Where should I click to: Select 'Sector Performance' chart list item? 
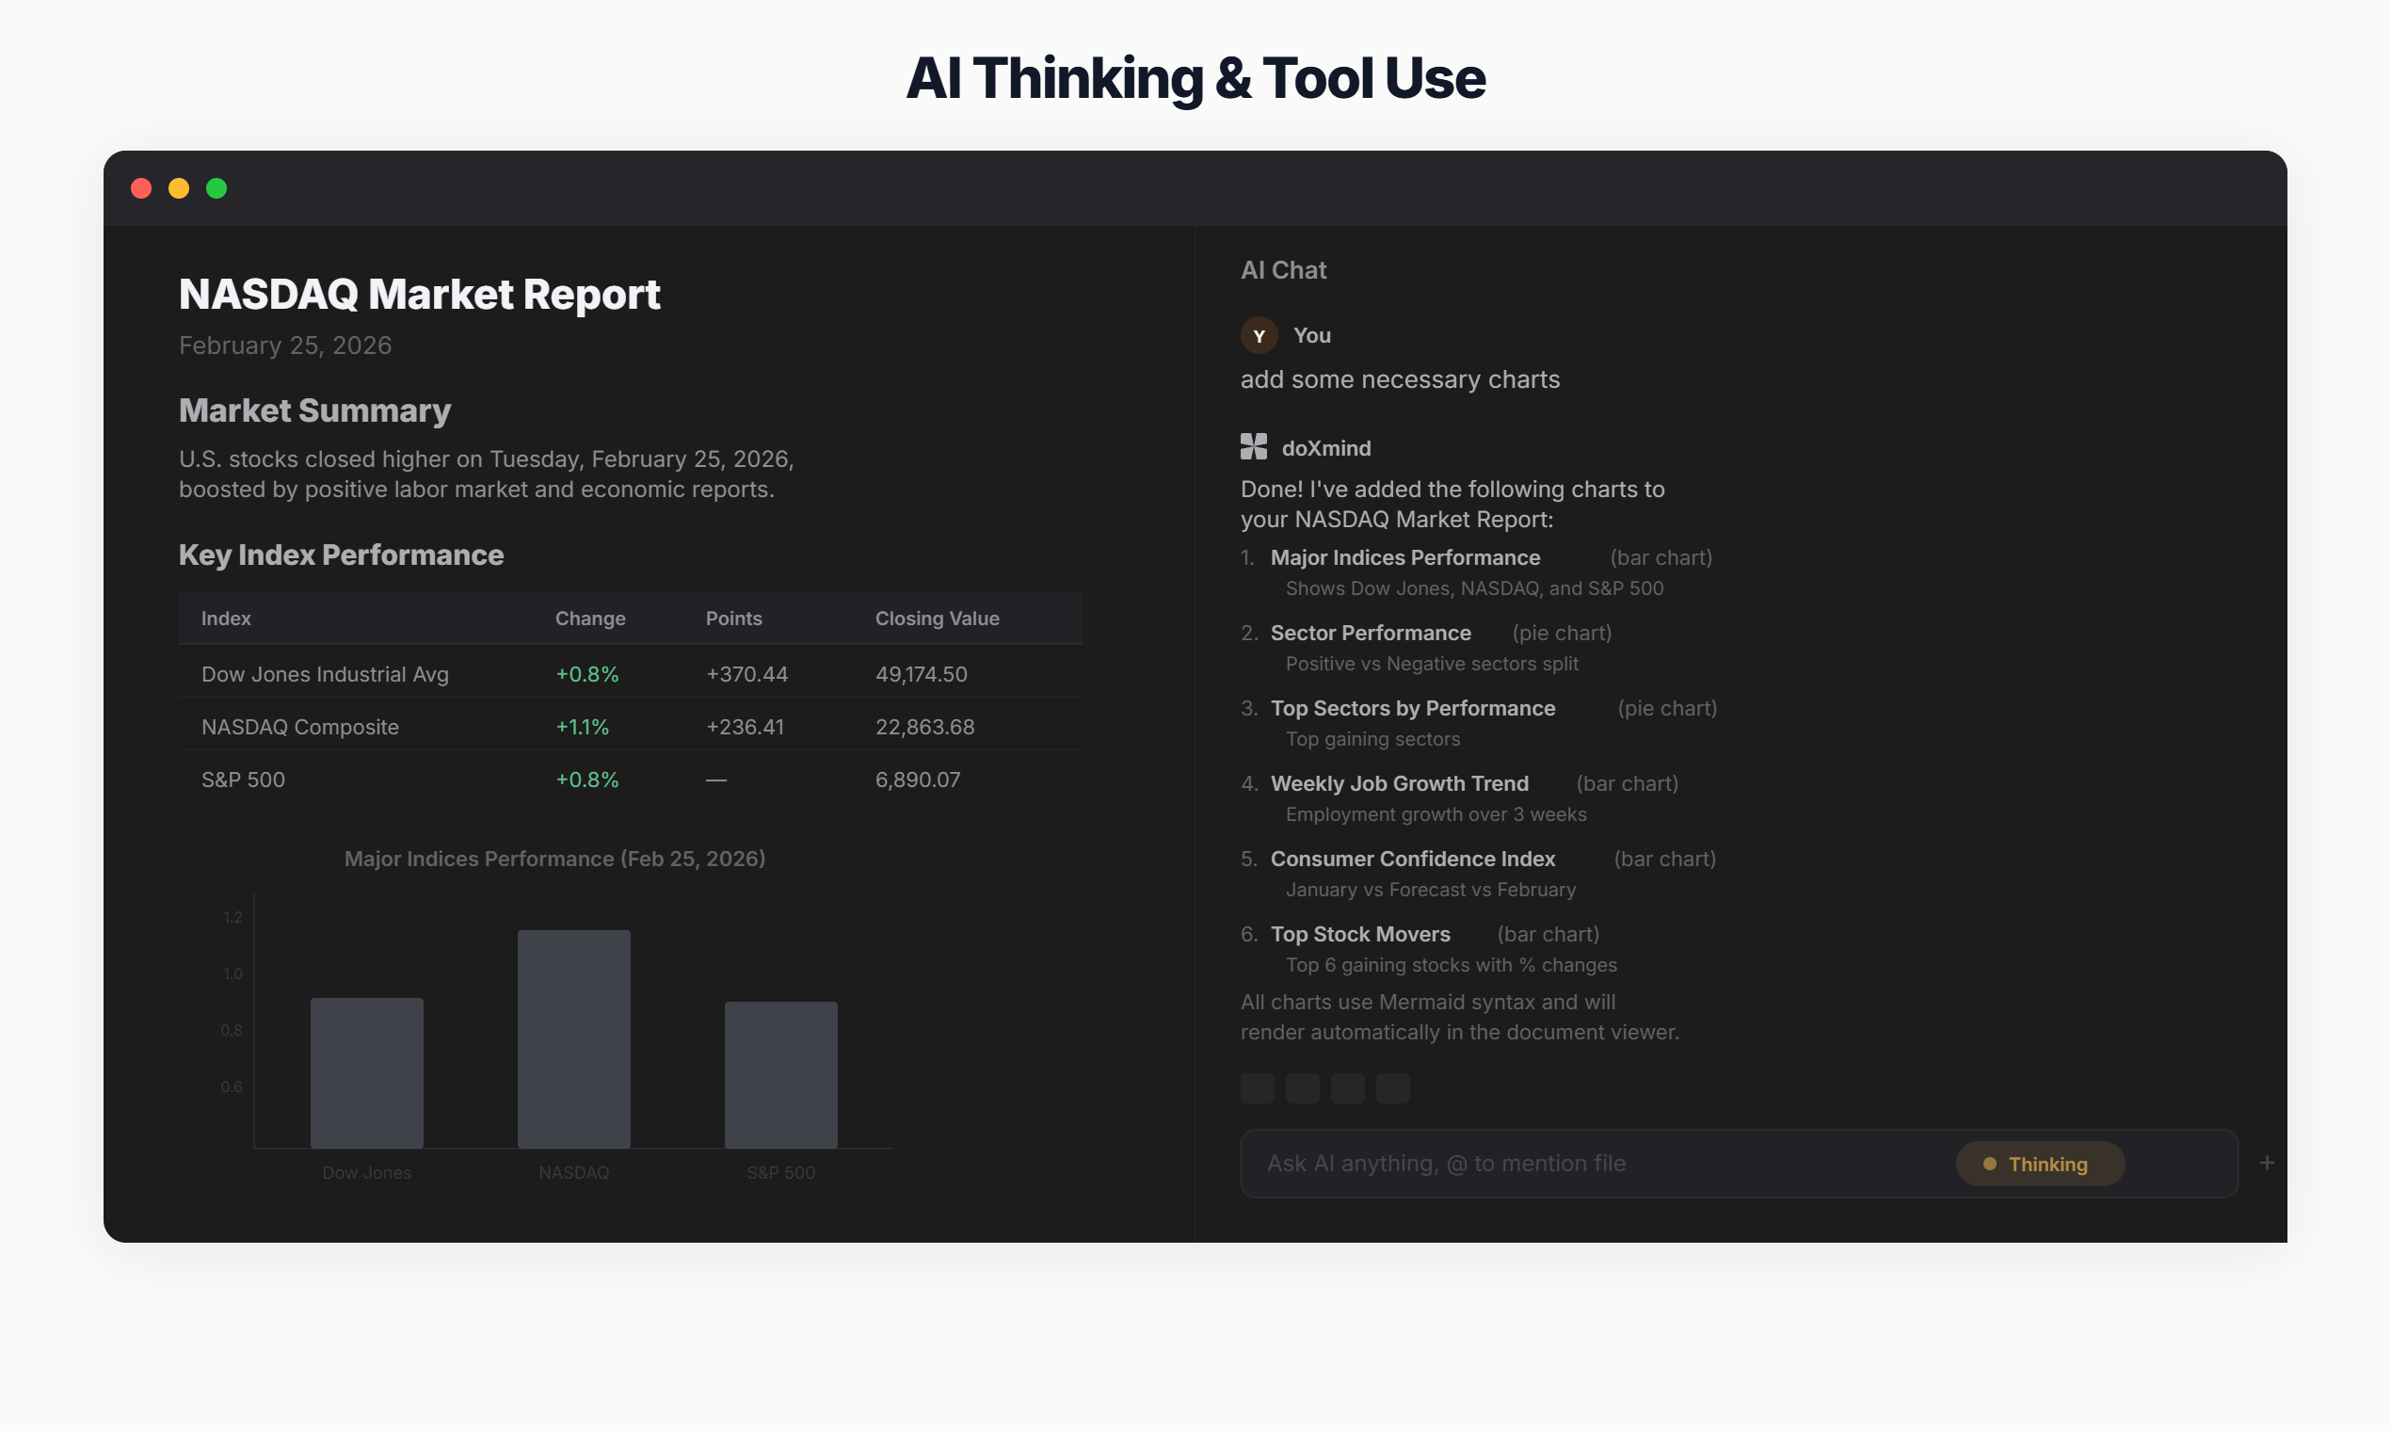(x=1370, y=633)
